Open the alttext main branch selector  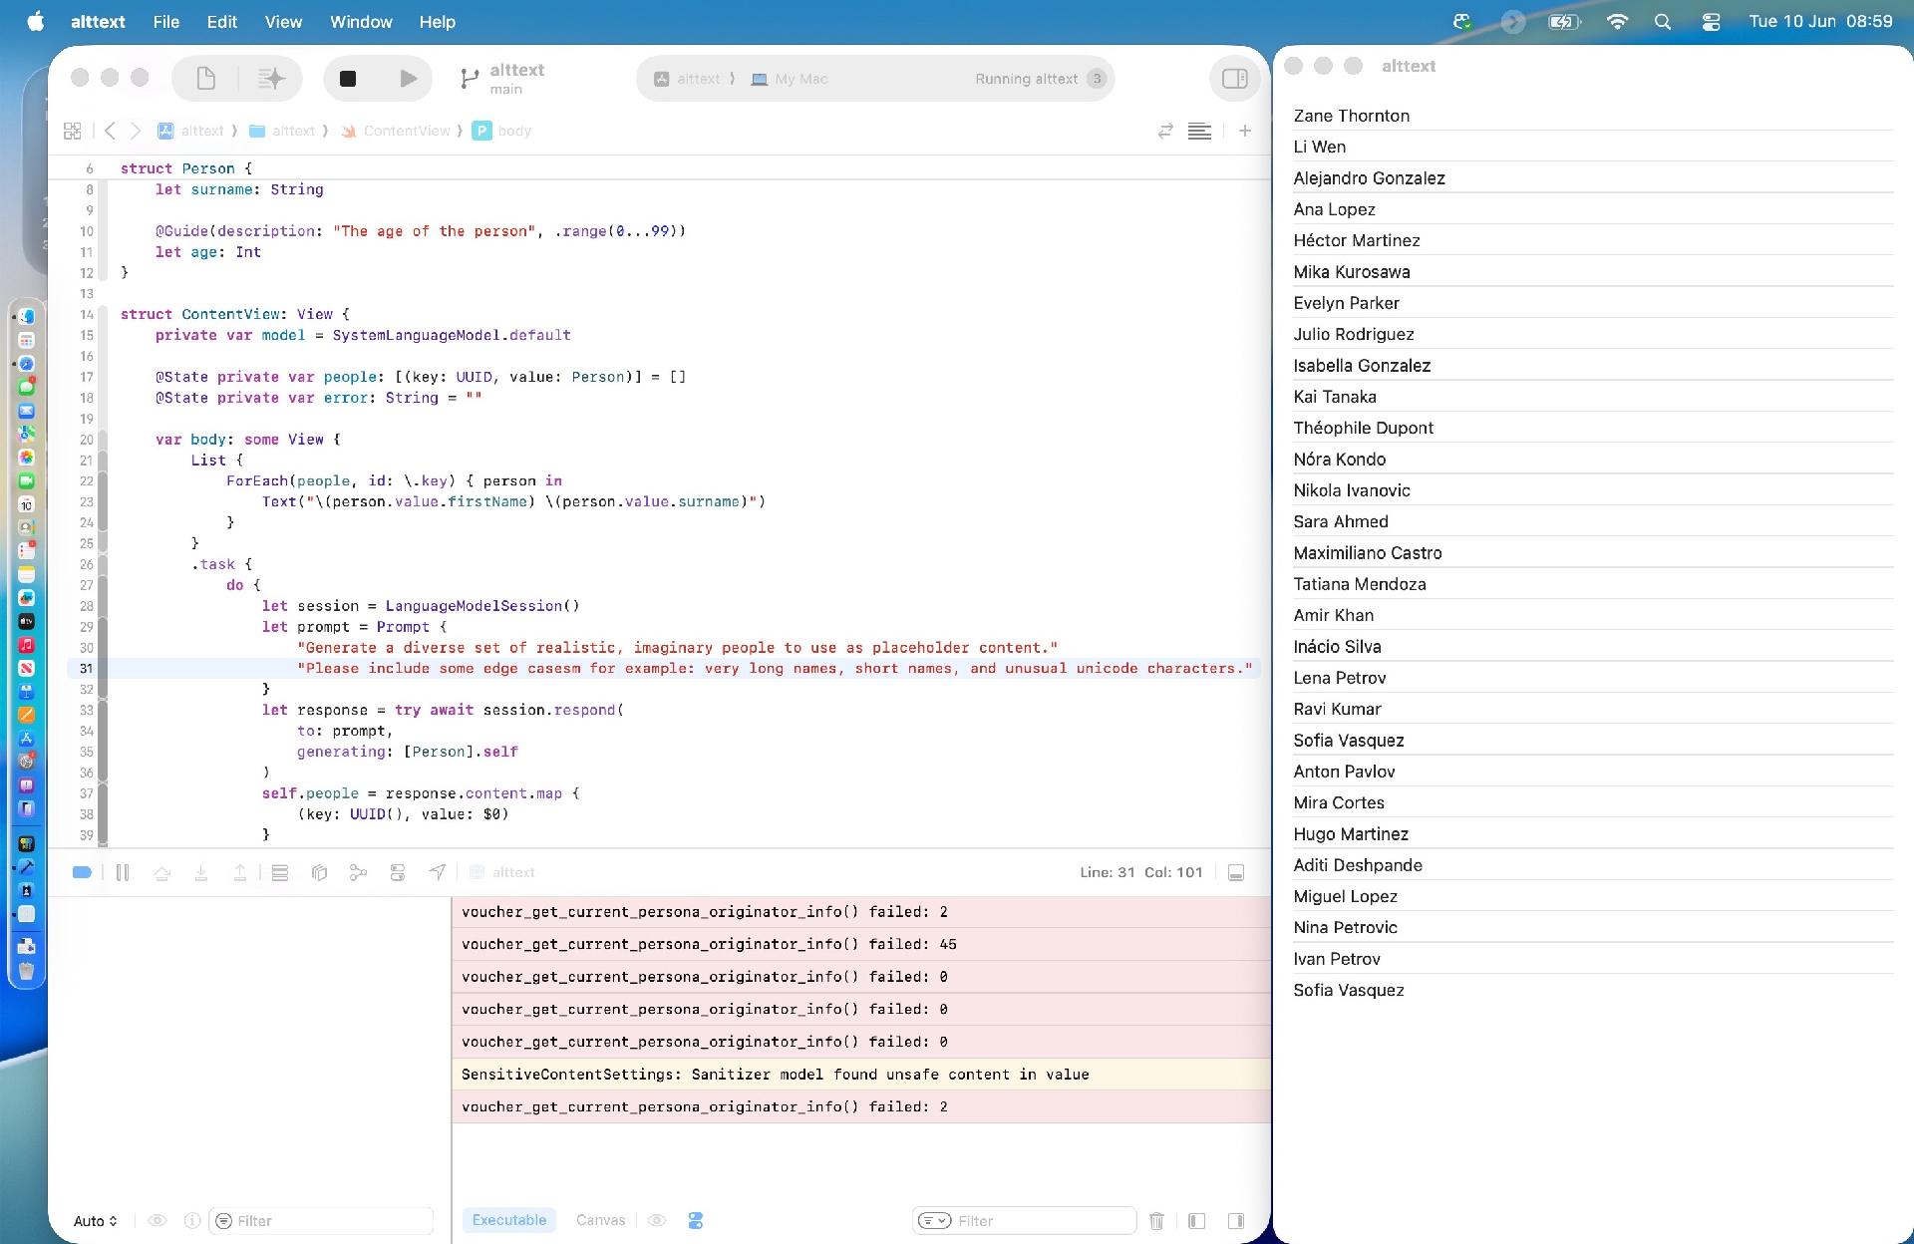coord(502,79)
